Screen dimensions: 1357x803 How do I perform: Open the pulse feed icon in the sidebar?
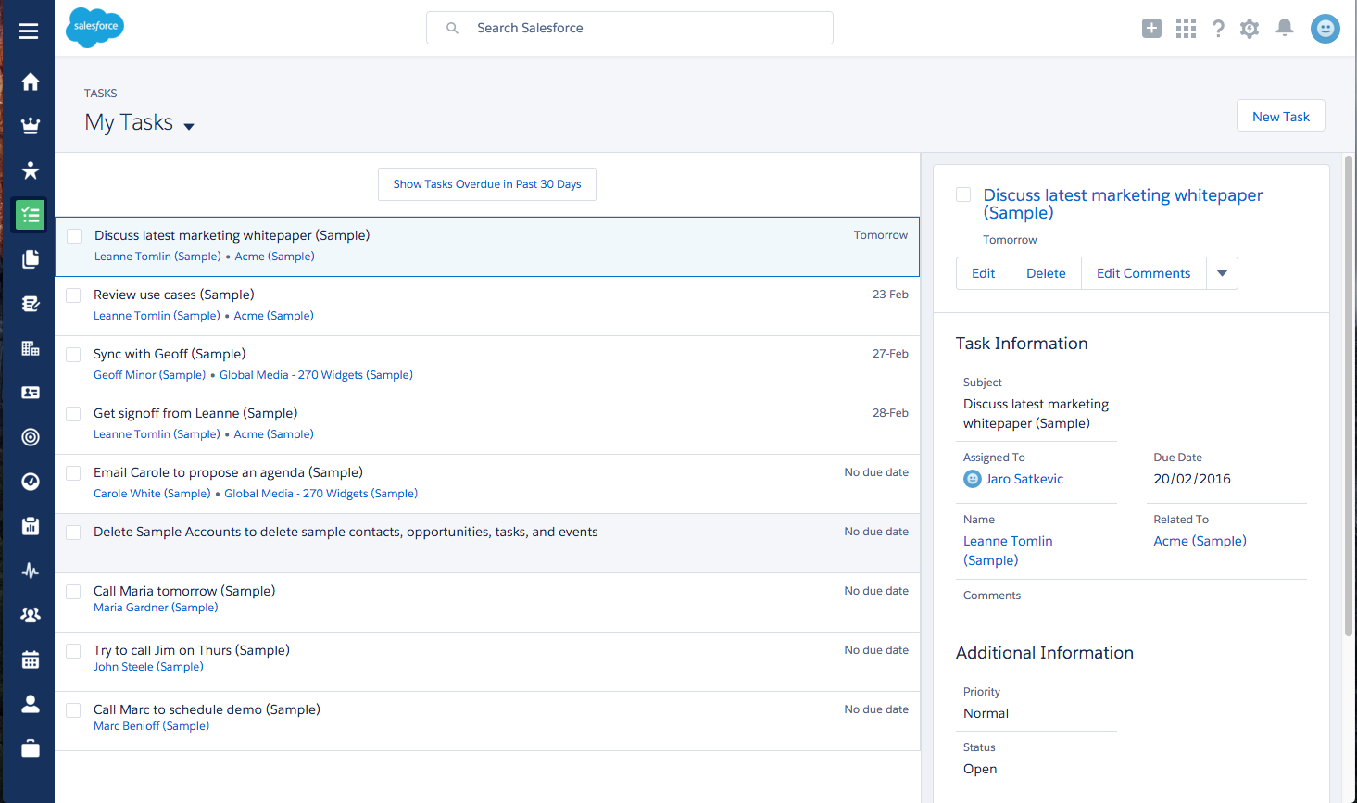31,571
